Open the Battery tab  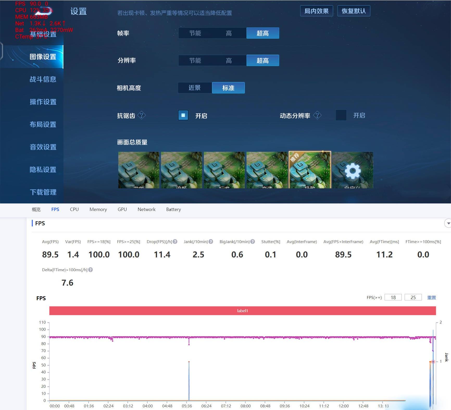[x=173, y=209]
